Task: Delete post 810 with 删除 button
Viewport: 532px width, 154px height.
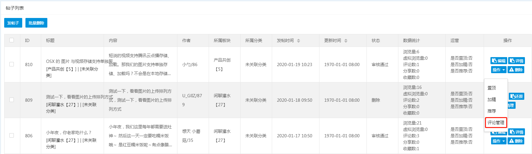Action: pos(516,70)
